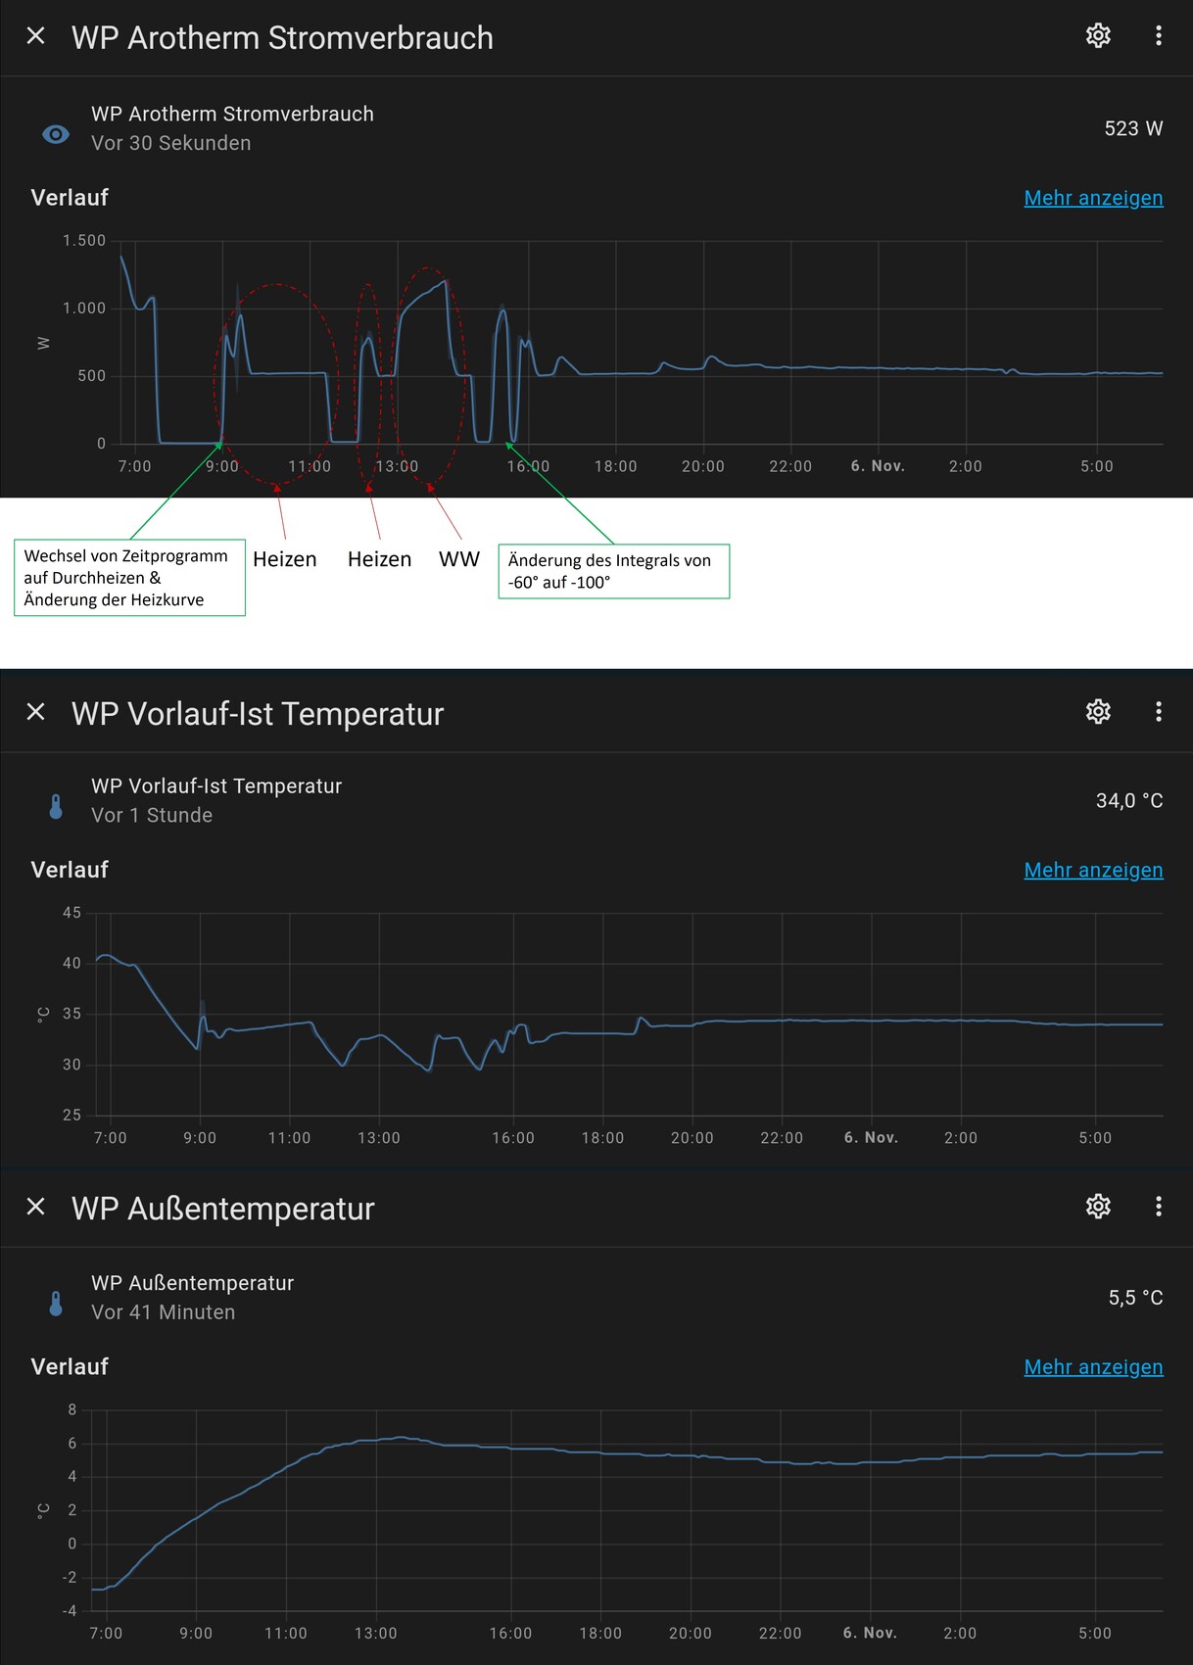Open settings gear for WP Arotherm Stromverbrauch
This screenshot has height=1665, width=1193.
coord(1098,36)
